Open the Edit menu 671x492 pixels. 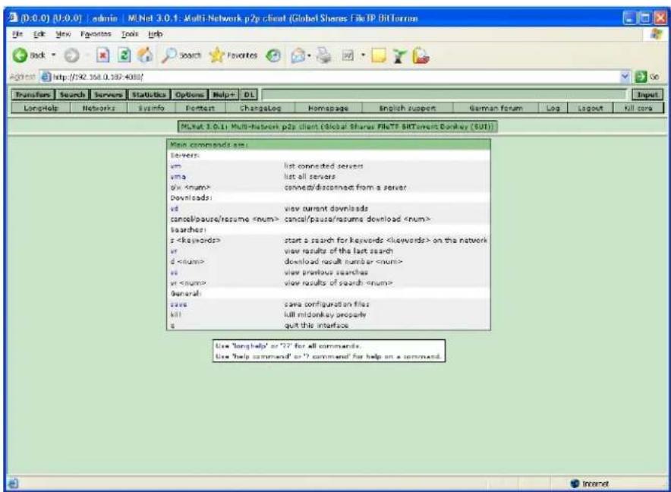pos(39,34)
